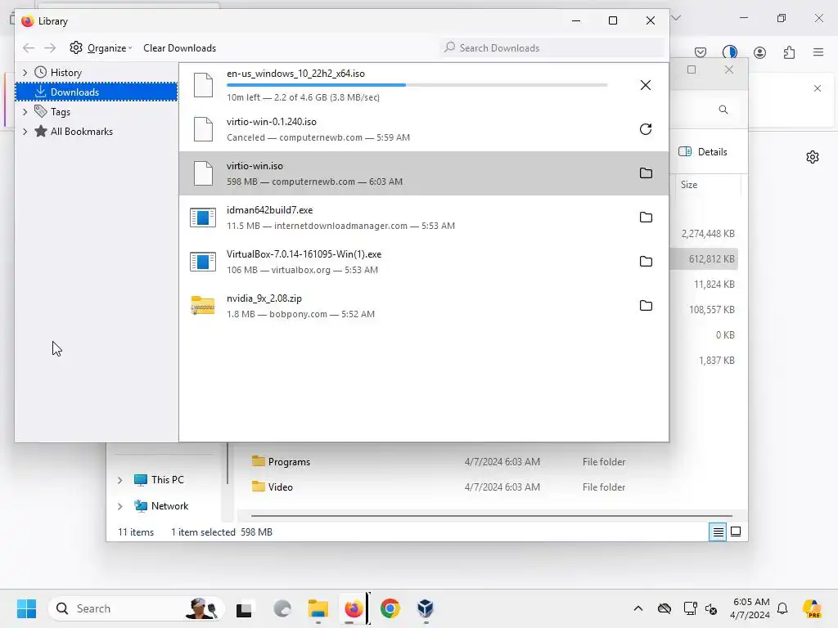
Task: Cancel the en-us_windows_10 ISO download
Action: coord(645,85)
